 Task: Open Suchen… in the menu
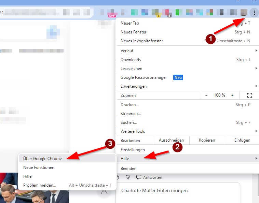point(188,122)
